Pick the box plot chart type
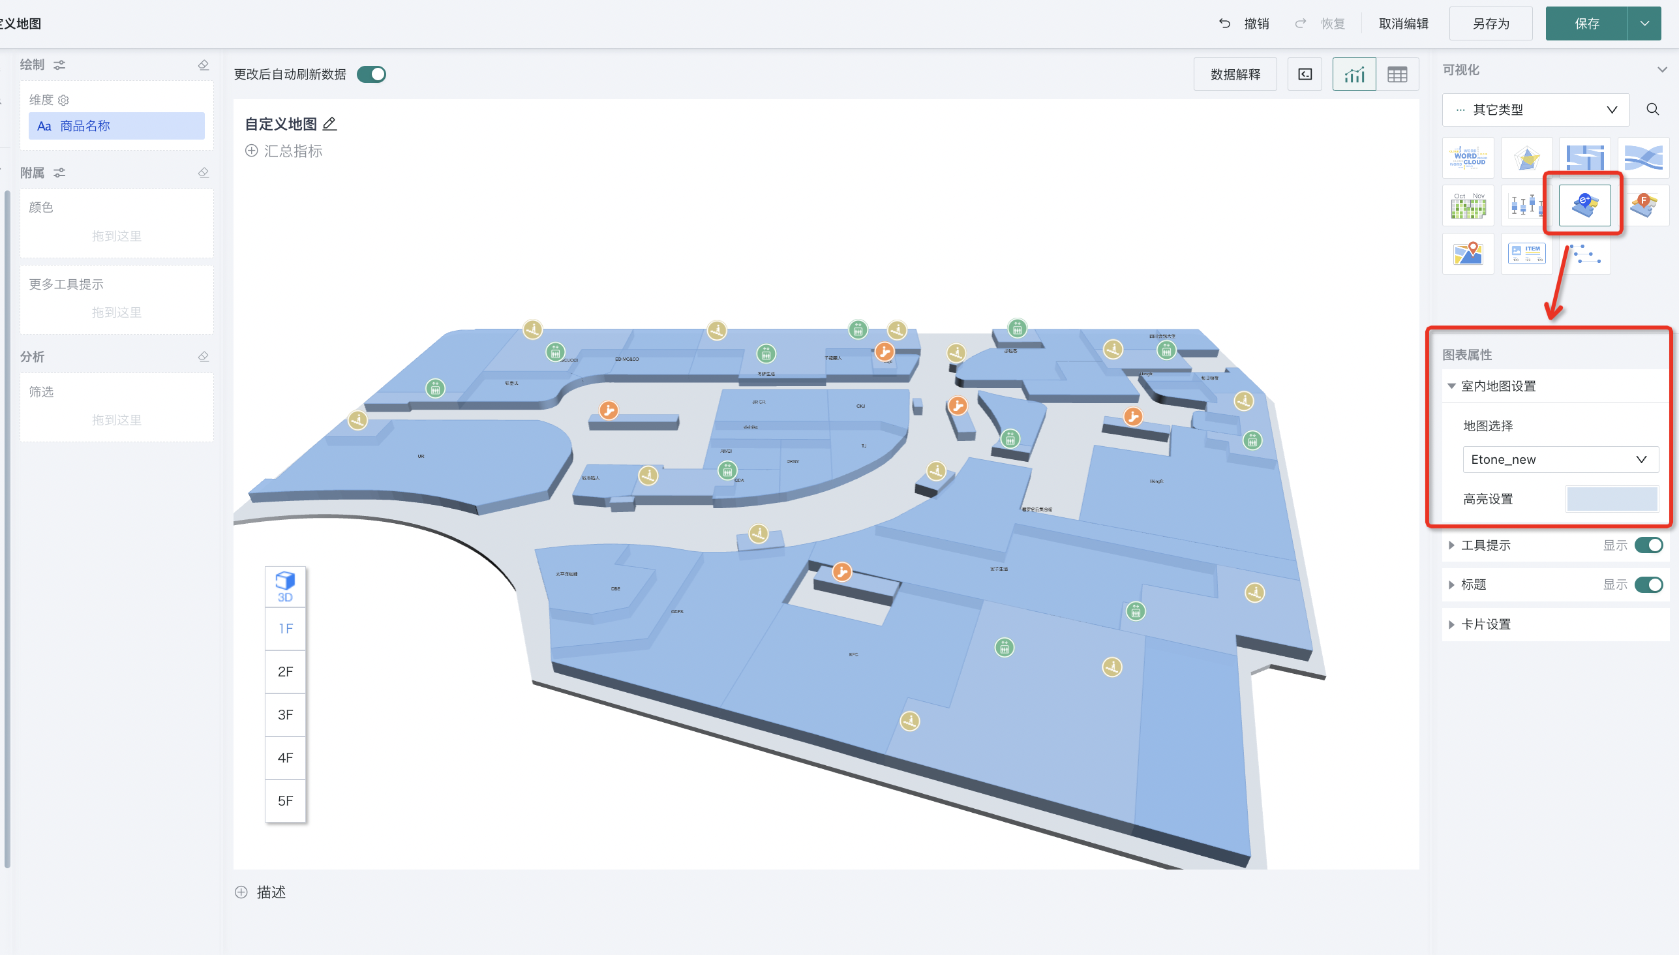1679x955 pixels. tap(1526, 206)
